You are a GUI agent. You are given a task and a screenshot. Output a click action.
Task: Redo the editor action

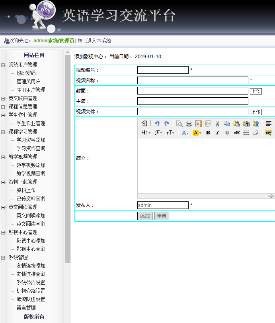pyautogui.click(x=167, y=123)
